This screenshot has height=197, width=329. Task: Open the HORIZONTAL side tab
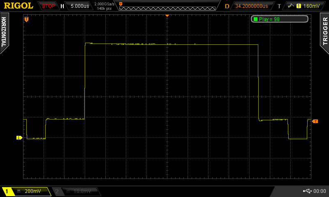pyautogui.click(x=4, y=33)
